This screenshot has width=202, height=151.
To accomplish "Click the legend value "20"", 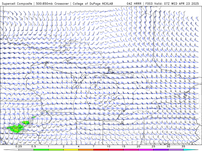I will tap(138, 146).
